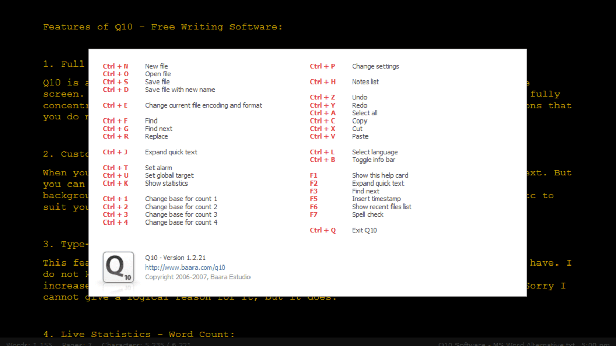Click the Q10 logo icon in the help card
616x346 pixels.
point(119,268)
